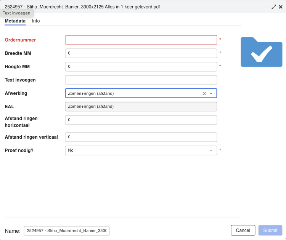Screen dimensions: 286x240
Task: Select the Afstand ringen horizontaal field
Action: click(x=141, y=120)
